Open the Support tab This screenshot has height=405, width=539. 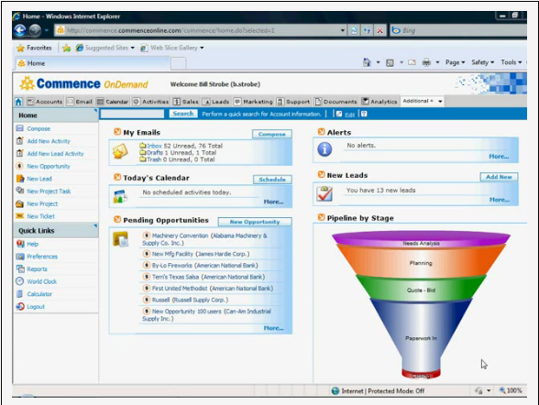pyautogui.click(x=293, y=102)
